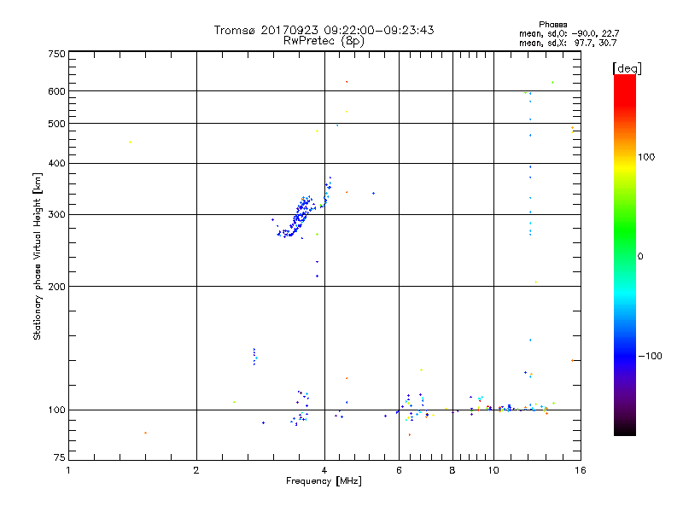Click the x-axis tick label '2'
The height and width of the screenshot is (512, 683).
click(196, 470)
